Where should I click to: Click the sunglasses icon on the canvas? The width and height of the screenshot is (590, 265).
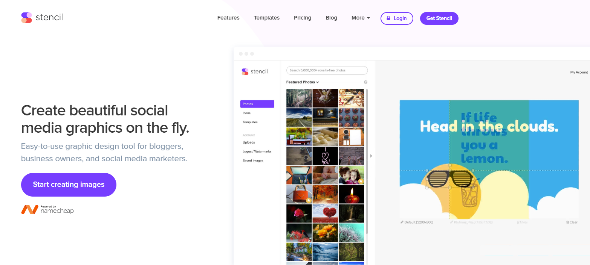[x=450, y=179]
